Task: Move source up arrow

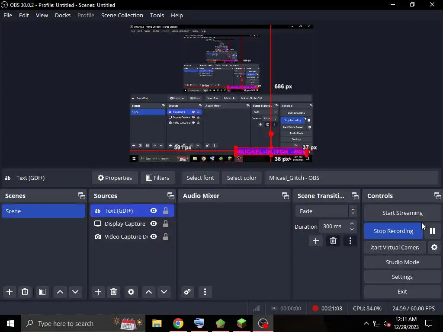Action: tap(149, 292)
